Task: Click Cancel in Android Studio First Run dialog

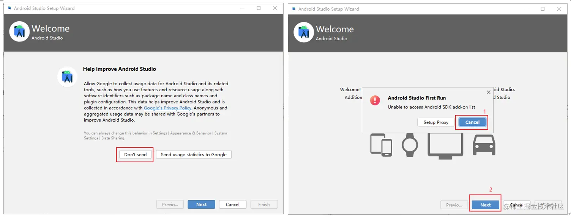Action: pyautogui.click(x=472, y=122)
